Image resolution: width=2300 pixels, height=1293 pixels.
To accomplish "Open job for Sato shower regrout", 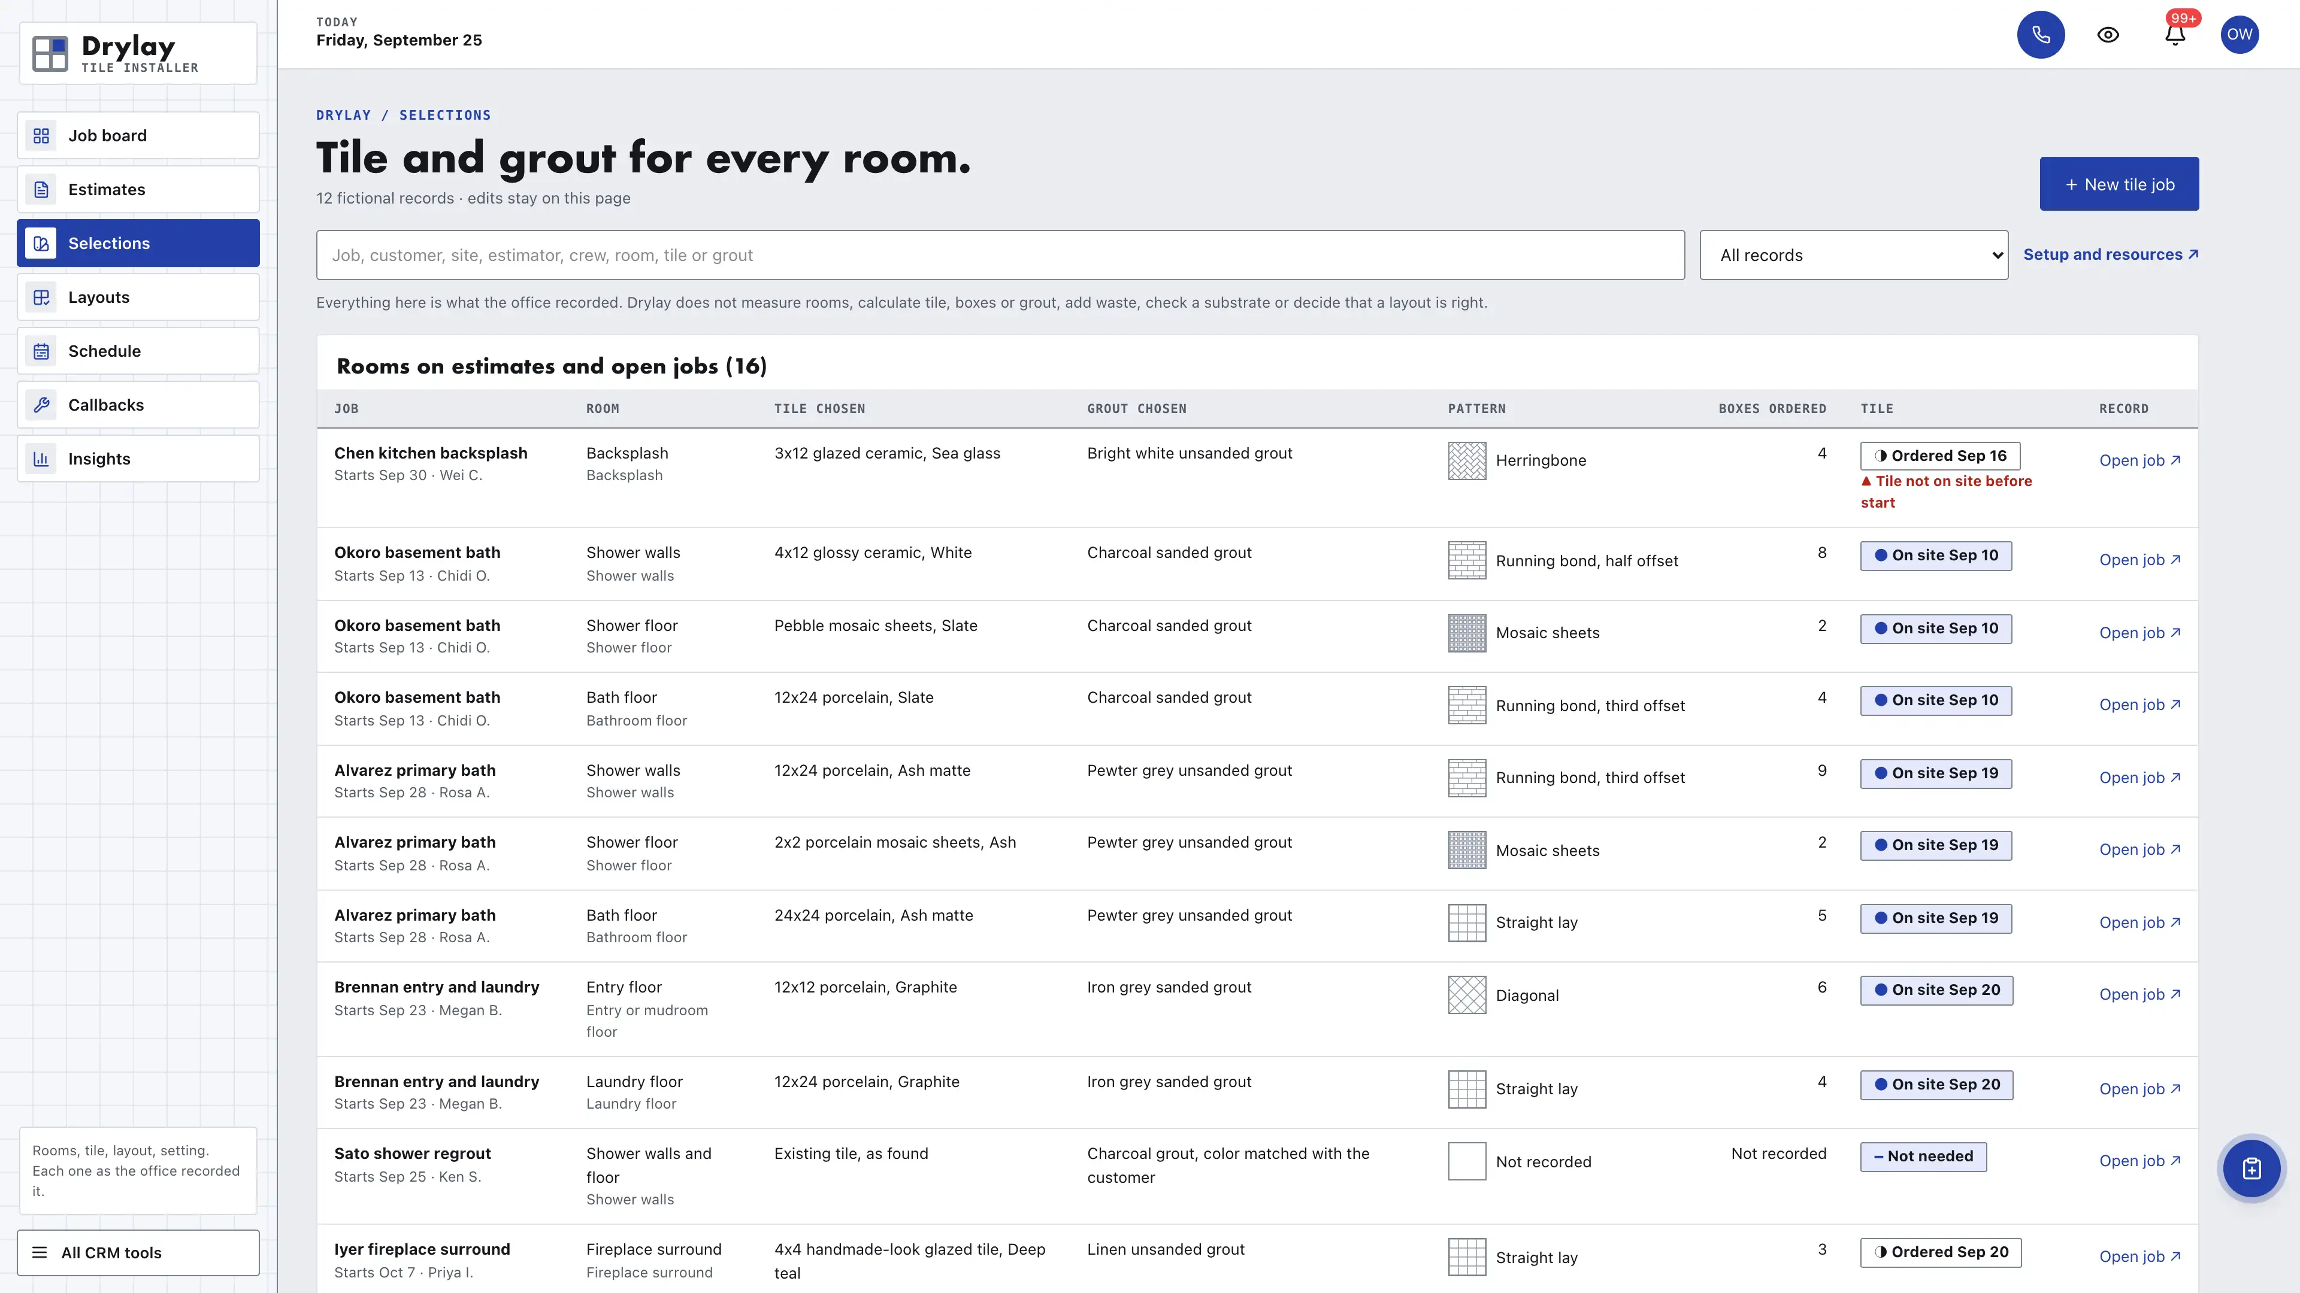I will tap(2139, 1161).
